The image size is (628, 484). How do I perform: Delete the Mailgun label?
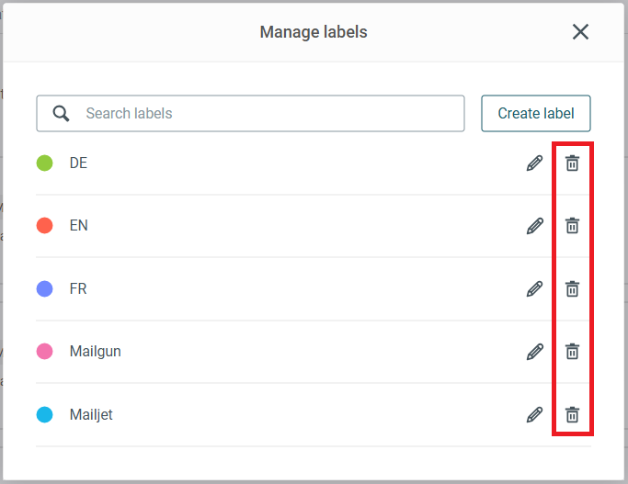point(572,351)
